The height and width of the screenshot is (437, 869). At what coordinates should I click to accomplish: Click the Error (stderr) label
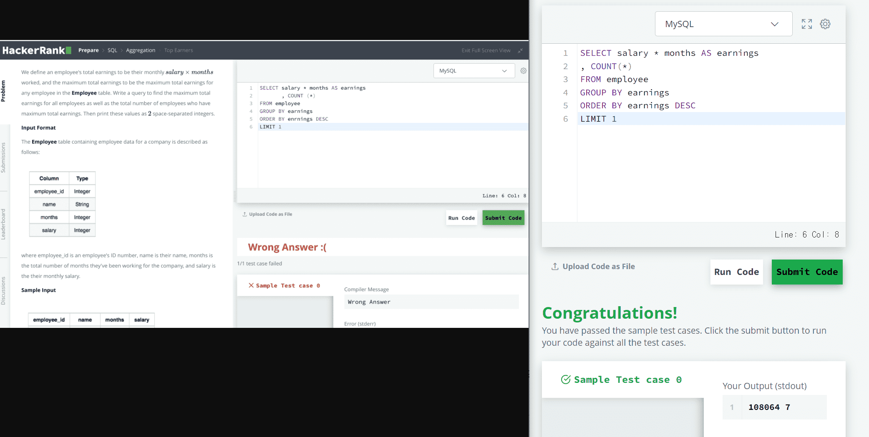(360, 324)
